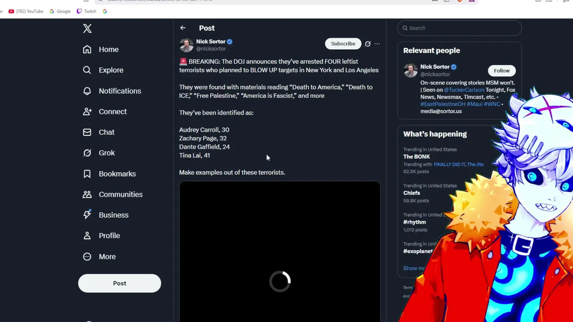This screenshot has width=573, height=322.
Task: Open #EastPalestineOH hashtag link
Action: [x=443, y=104]
